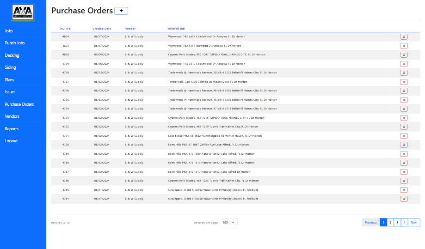425x249 pixels.
Task: Open the Wynwood 142 Coachwood related job link
Action: (x=207, y=36)
